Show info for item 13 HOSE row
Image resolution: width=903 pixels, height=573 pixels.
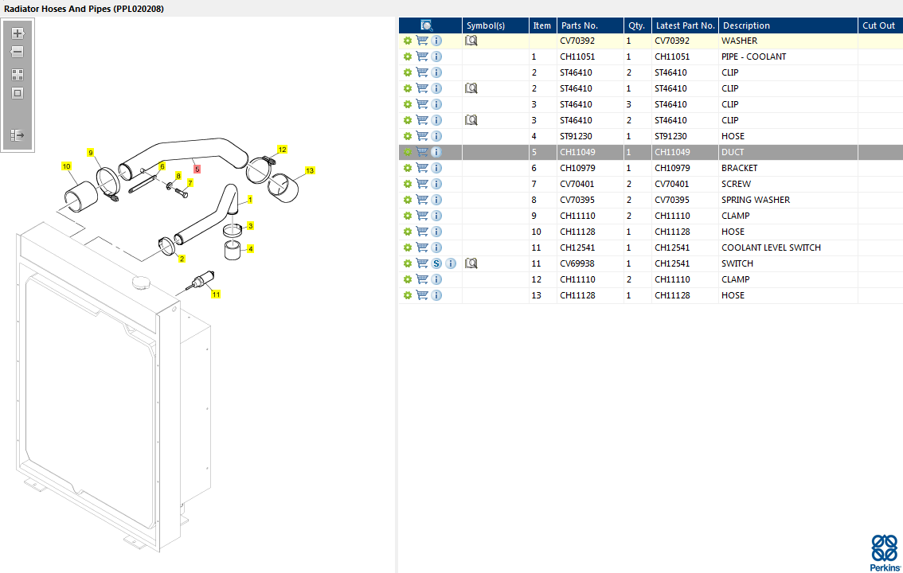[436, 295]
